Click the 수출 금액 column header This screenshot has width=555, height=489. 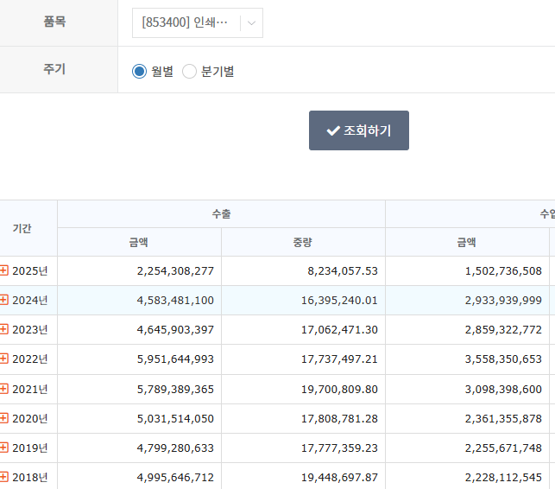pyautogui.click(x=139, y=243)
